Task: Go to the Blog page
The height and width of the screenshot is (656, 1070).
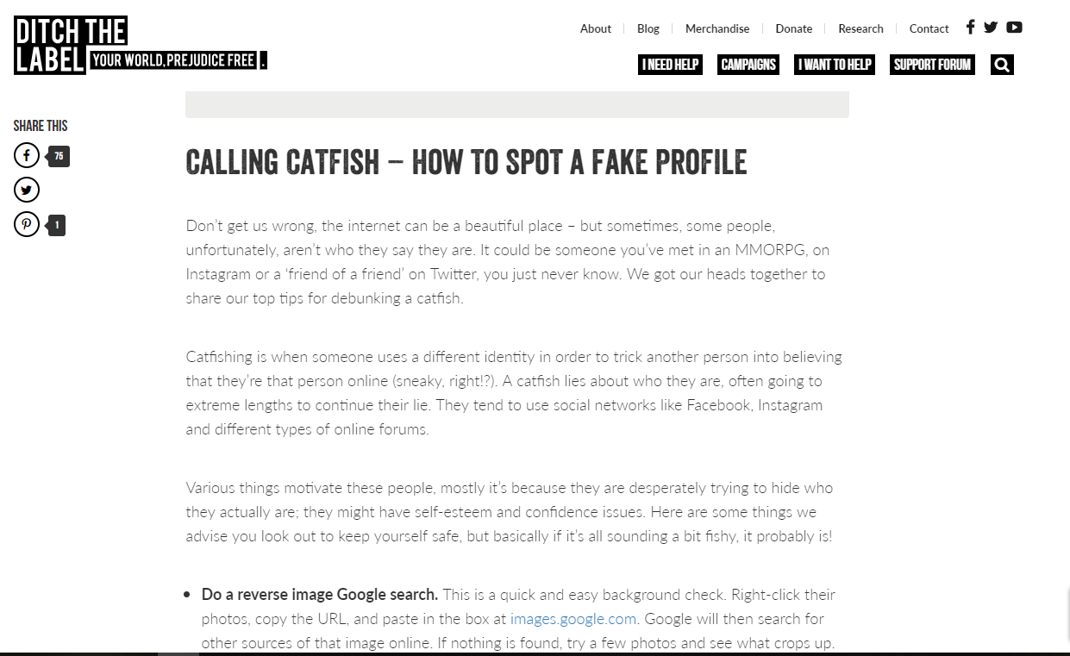Action: point(648,28)
